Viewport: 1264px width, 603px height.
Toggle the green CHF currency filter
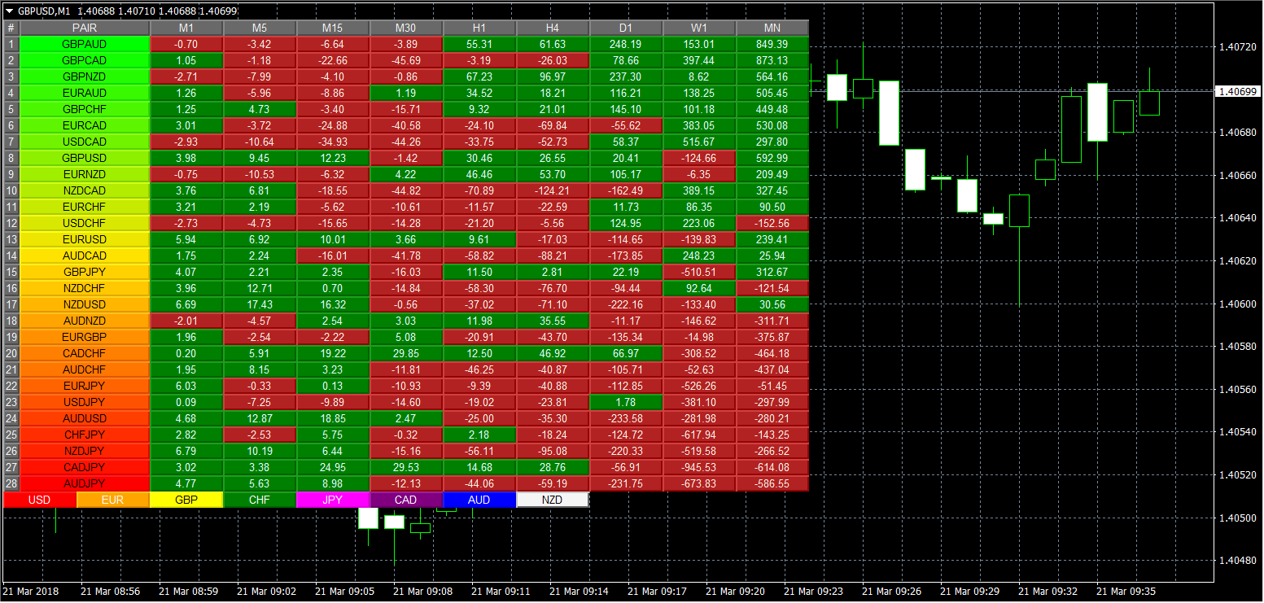point(259,500)
